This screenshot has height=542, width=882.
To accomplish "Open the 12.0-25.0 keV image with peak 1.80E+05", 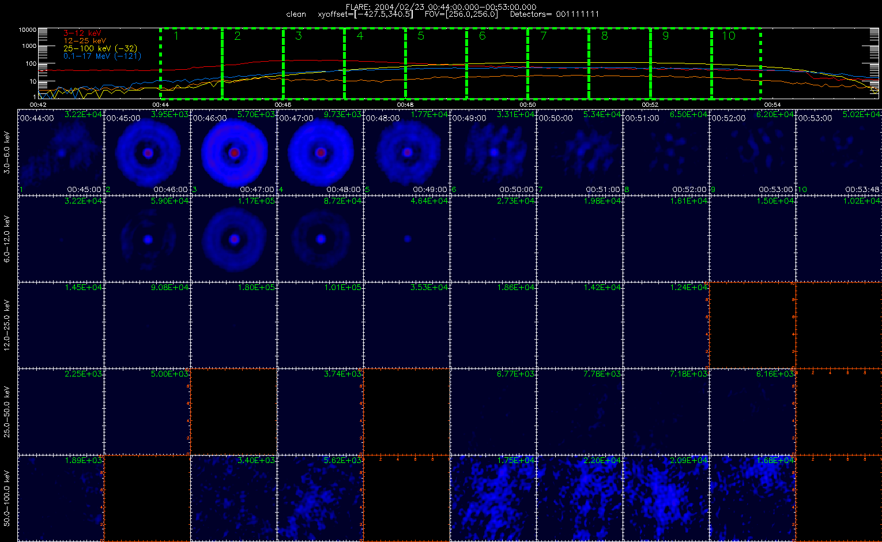I will (234, 325).
